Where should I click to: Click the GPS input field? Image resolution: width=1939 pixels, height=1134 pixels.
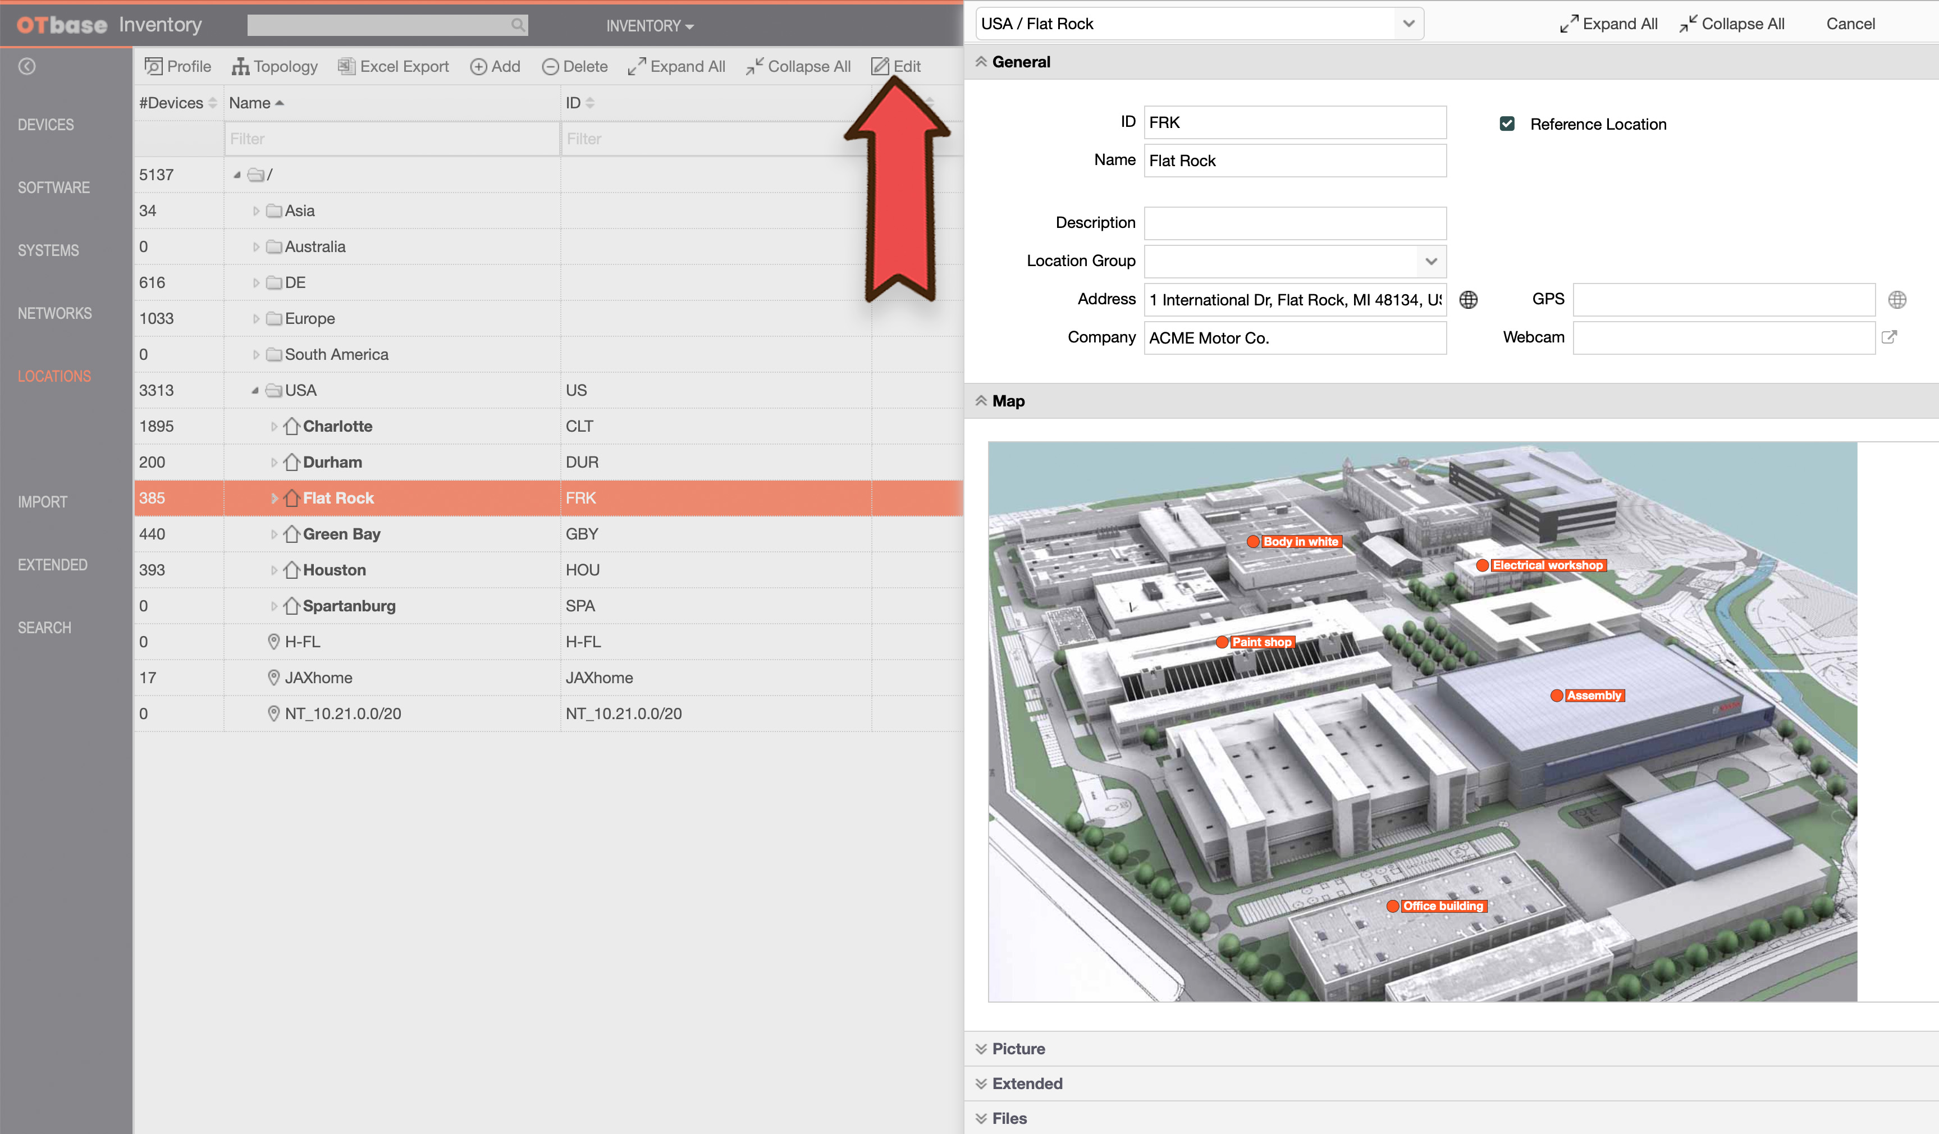click(1723, 299)
